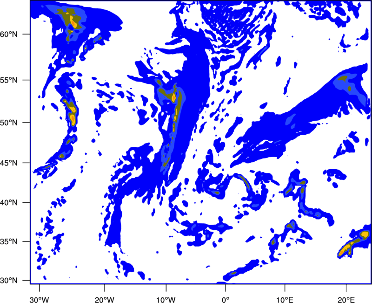Click the 60°N latitude label
372x303 pixels.
[x=8, y=34]
